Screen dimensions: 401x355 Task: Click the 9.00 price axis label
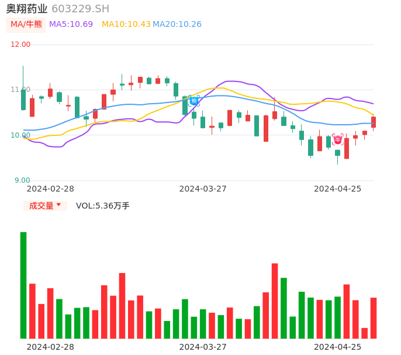point(22,180)
